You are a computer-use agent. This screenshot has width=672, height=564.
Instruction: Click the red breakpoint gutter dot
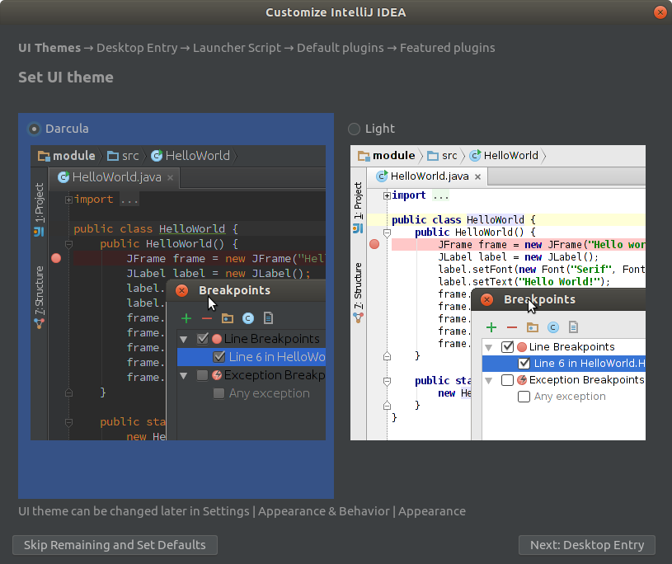tap(55, 257)
